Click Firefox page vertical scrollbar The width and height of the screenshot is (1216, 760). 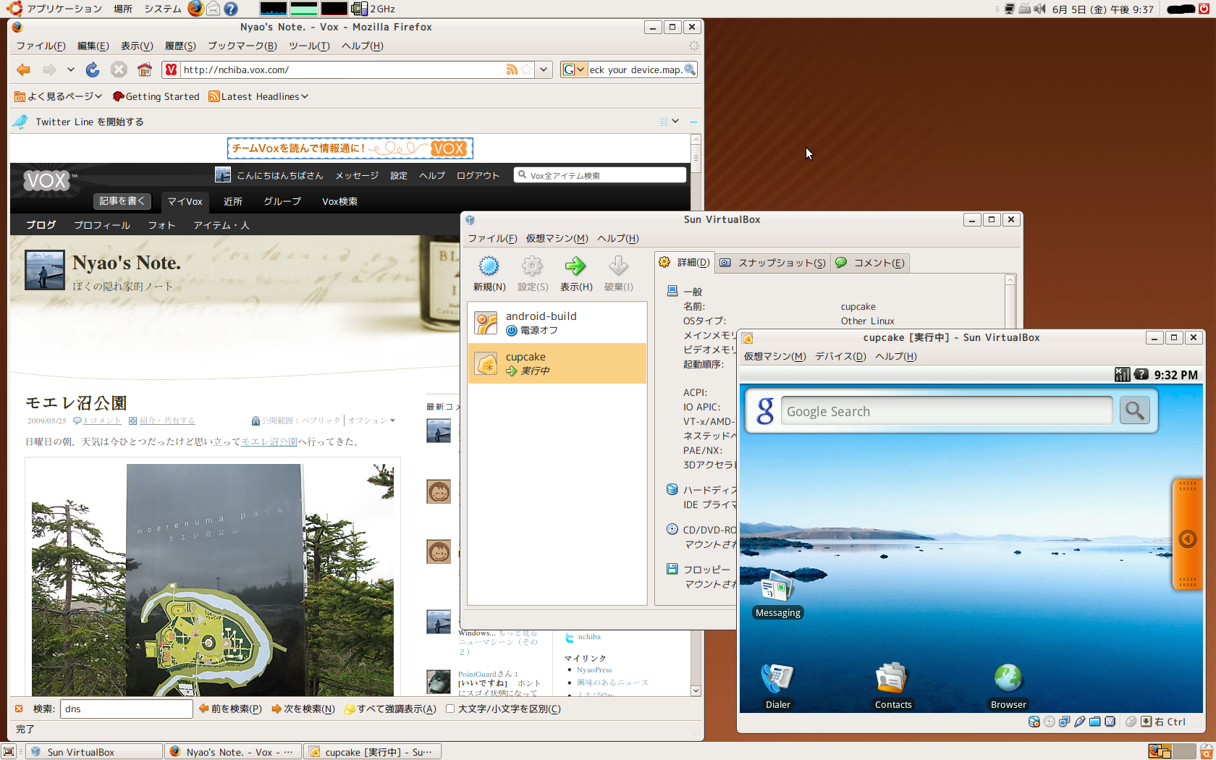point(696,415)
